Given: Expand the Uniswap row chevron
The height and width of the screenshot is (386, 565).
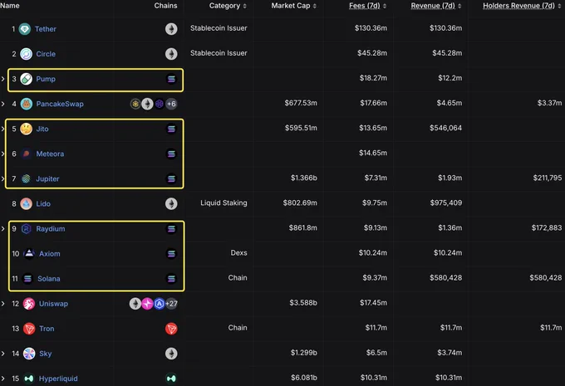Looking at the screenshot, I should [x=2, y=304].
